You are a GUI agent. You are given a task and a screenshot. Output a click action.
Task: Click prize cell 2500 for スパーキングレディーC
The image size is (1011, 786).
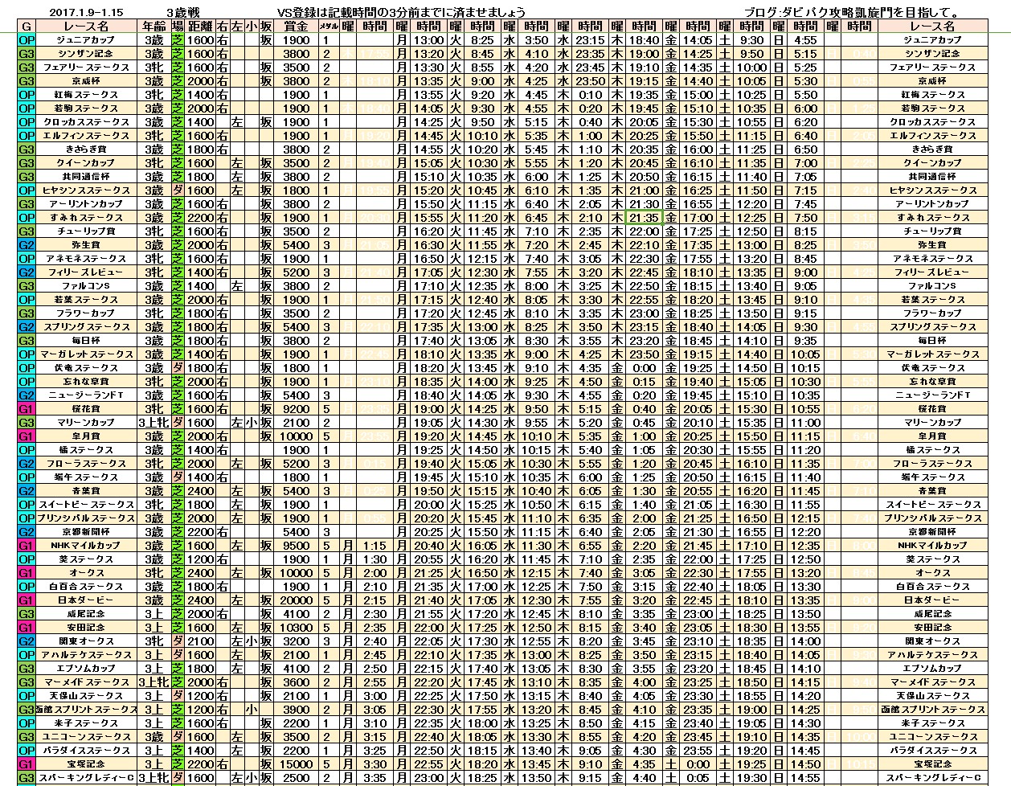pos(296,778)
